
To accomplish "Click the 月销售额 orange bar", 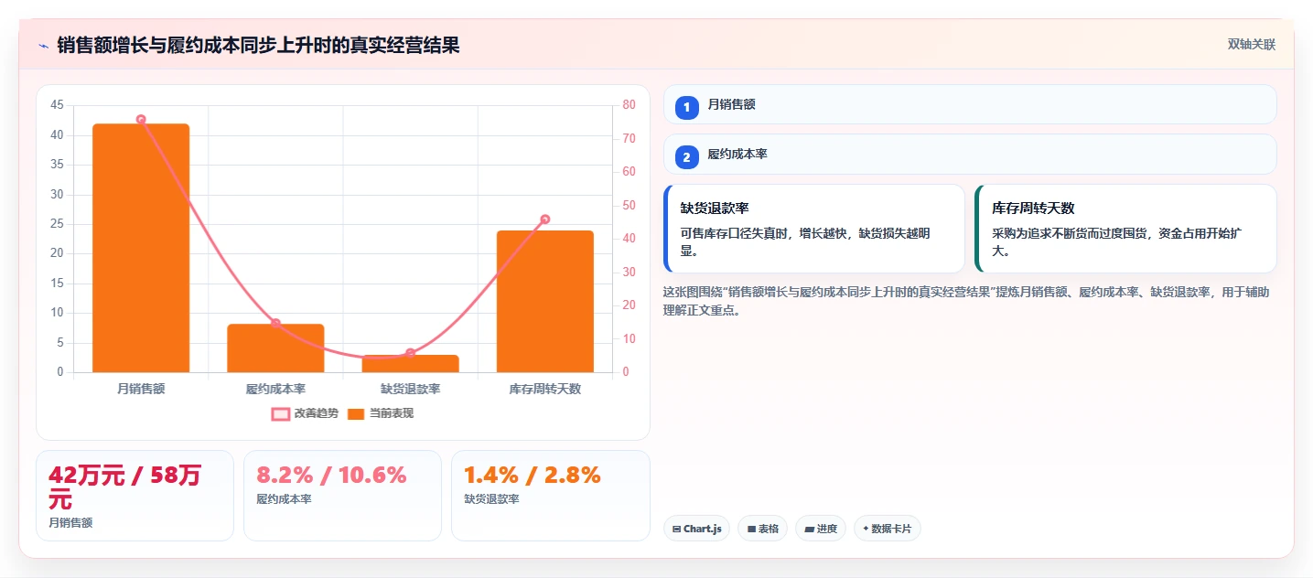I will (141, 248).
